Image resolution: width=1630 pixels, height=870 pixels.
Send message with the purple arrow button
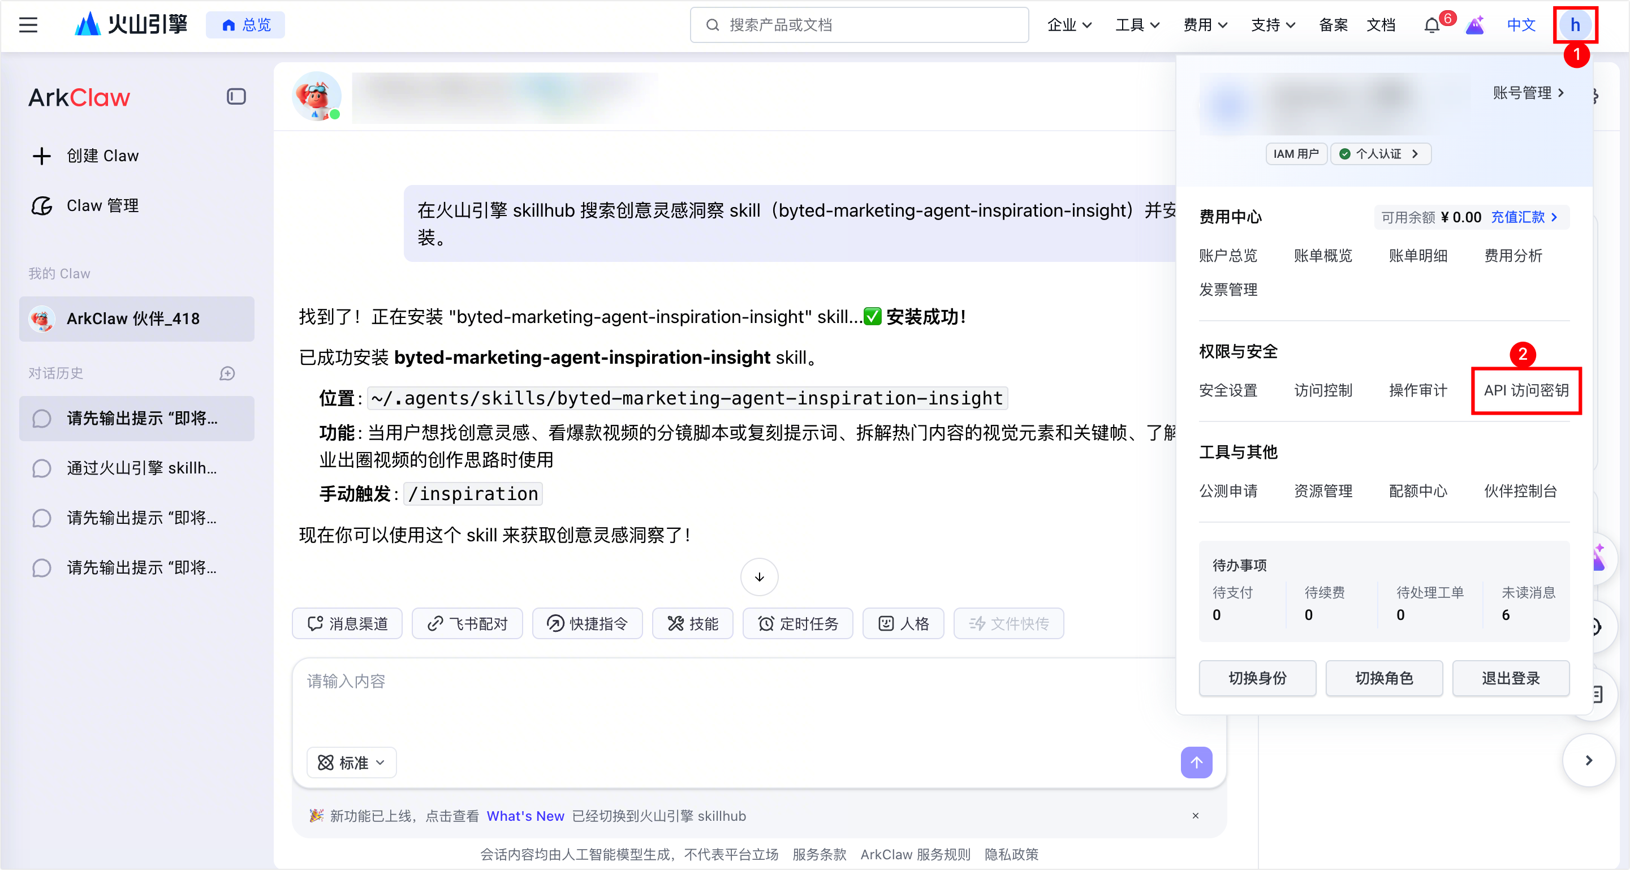1196,763
